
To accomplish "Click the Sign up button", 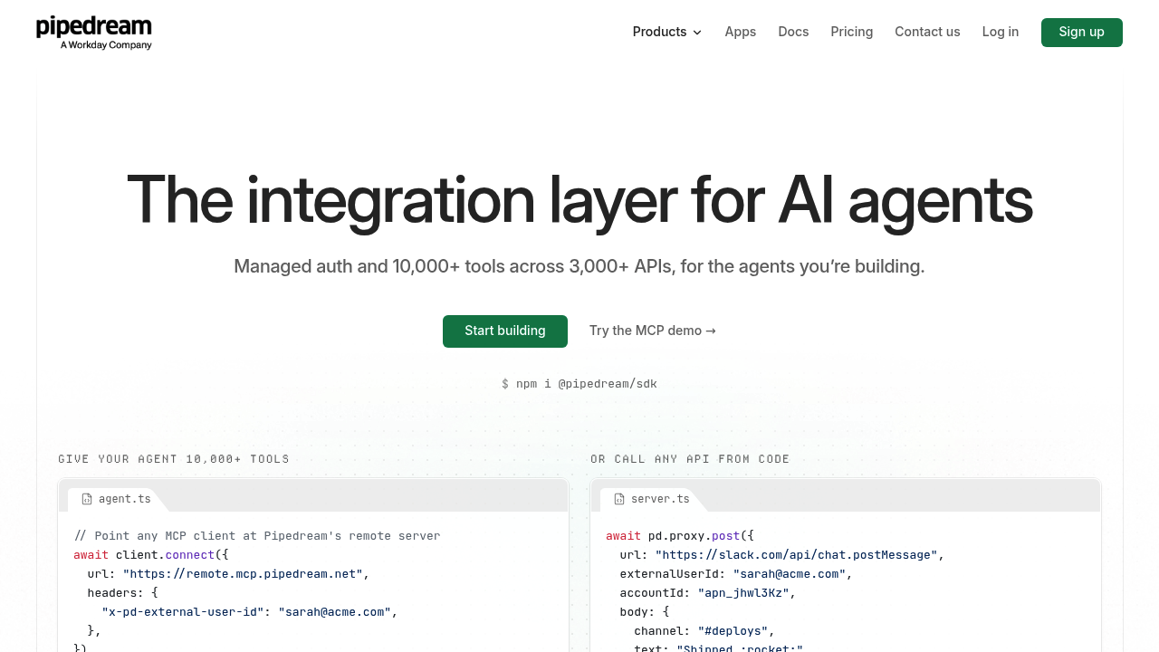I will (x=1082, y=33).
